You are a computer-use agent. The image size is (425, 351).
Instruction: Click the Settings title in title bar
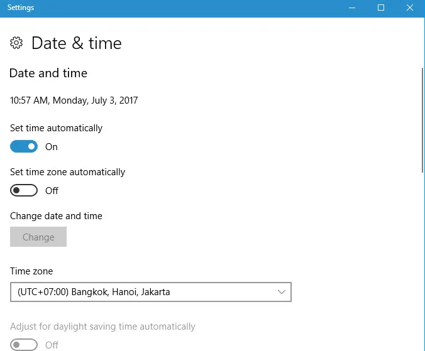coord(21,8)
